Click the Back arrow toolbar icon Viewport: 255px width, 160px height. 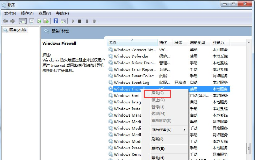[x=5, y=21]
